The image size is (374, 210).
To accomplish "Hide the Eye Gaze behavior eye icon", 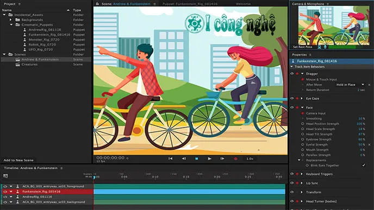I will 292,98.
